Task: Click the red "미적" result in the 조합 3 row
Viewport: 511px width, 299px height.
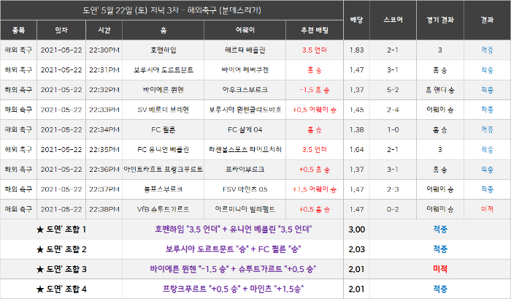Action: coord(440,269)
